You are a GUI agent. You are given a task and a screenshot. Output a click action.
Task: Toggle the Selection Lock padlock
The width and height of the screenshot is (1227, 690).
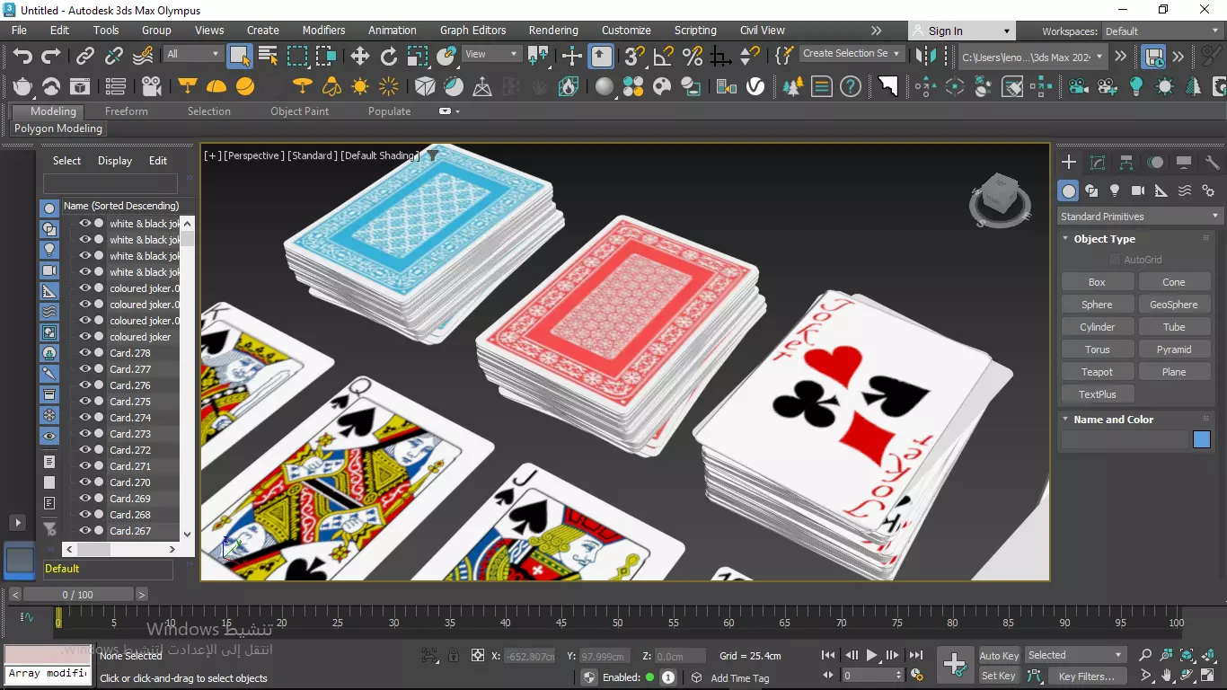coord(454,656)
